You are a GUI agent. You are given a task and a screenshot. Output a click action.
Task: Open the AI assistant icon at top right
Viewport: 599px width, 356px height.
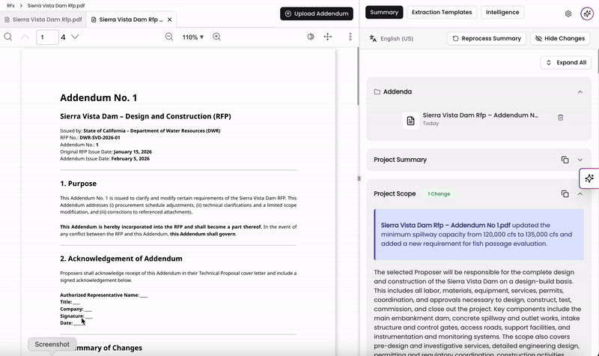click(587, 13)
